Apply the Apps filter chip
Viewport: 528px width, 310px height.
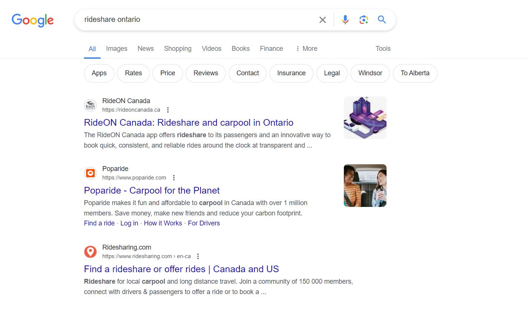pos(99,73)
